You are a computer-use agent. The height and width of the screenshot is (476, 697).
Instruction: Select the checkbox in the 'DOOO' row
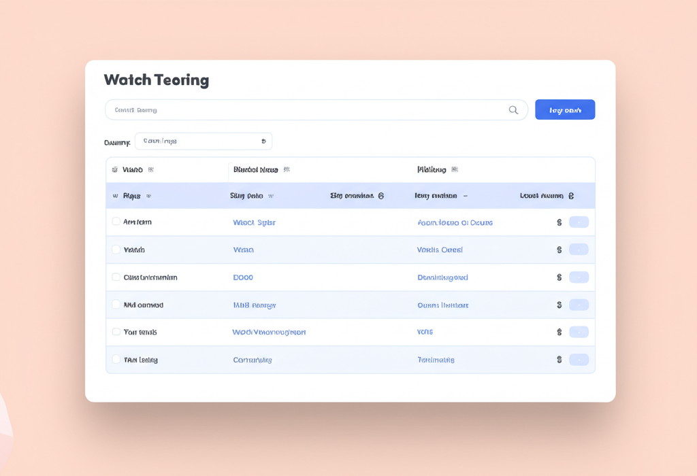tap(116, 277)
